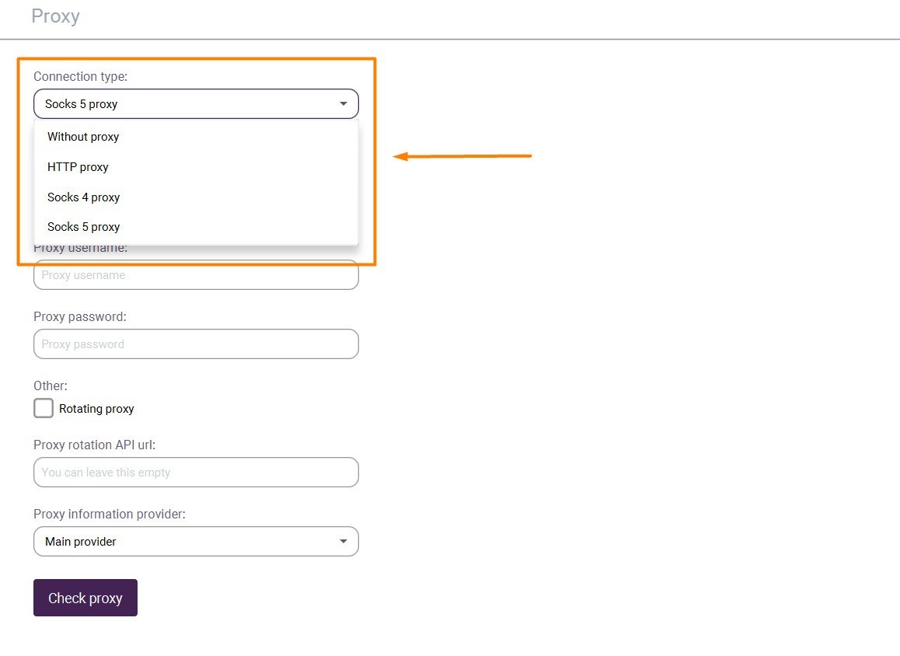Click the Check proxy button
This screenshot has width=900, height=656.
[85, 598]
